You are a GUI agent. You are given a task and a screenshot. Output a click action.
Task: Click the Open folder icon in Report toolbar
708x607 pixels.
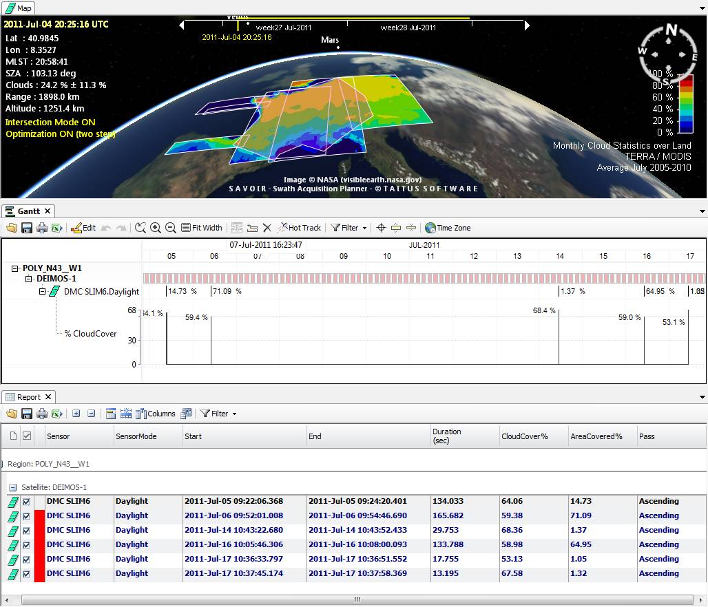pyautogui.click(x=12, y=414)
